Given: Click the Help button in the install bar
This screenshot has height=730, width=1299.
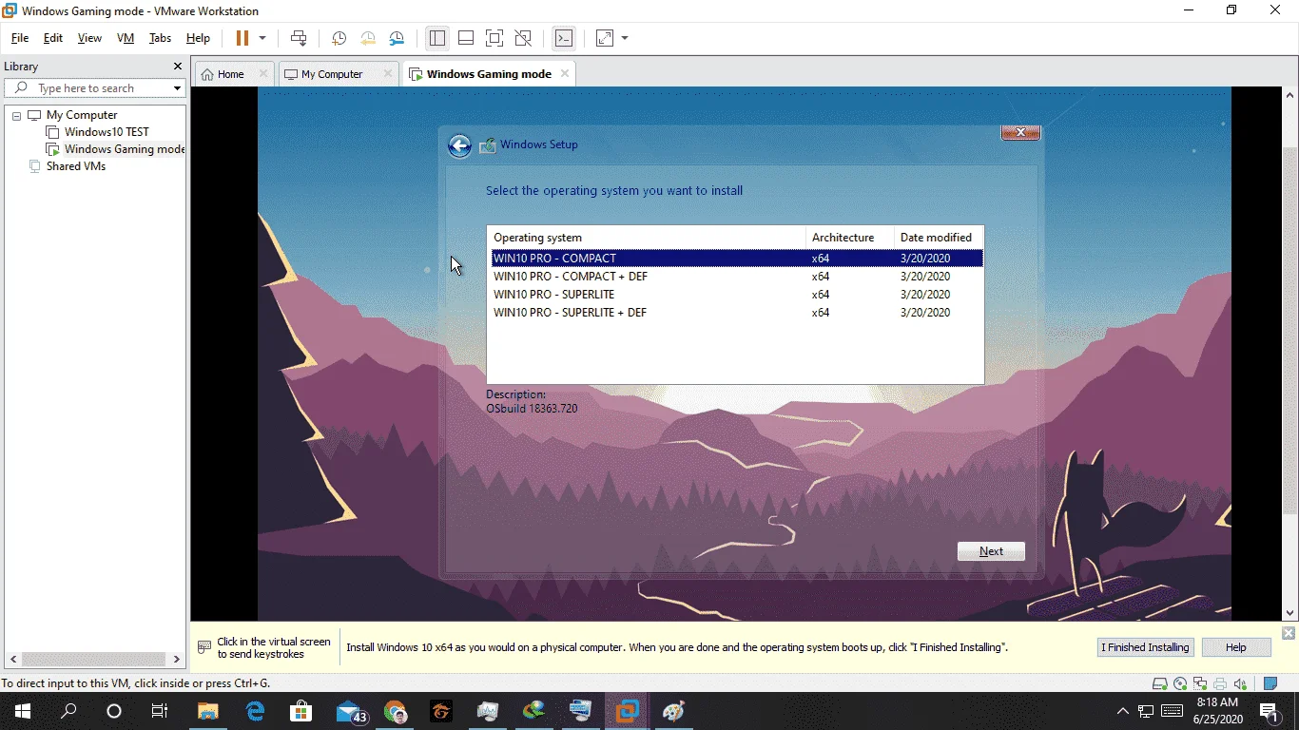Looking at the screenshot, I should pos(1235,647).
